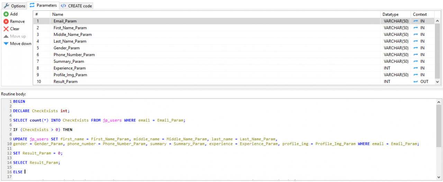Screen dimensions: 443x182
Task: Select the Parameters tab
Action: pos(43,6)
